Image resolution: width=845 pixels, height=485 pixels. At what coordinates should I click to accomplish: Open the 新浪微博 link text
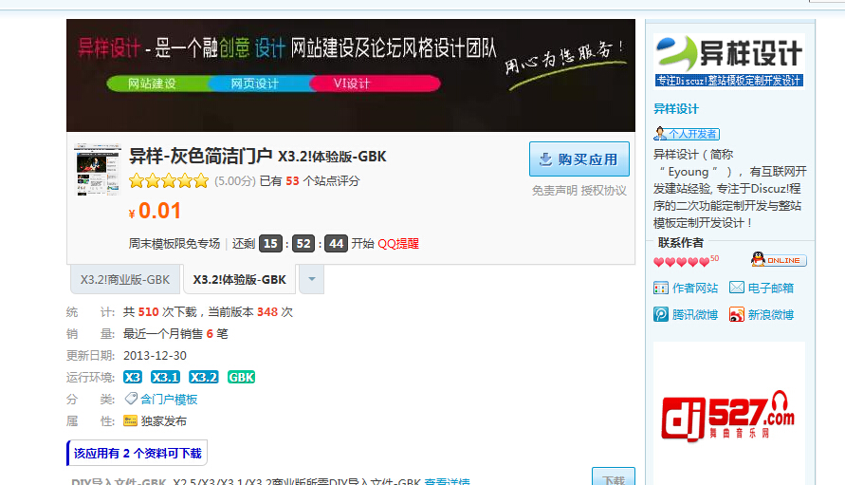point(771,314)
